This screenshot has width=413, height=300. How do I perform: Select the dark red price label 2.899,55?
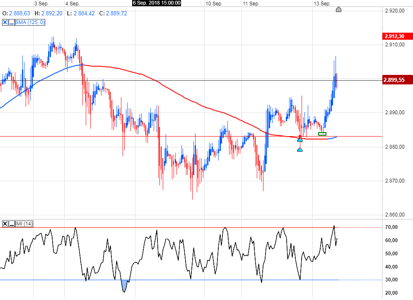pos(397,80)
